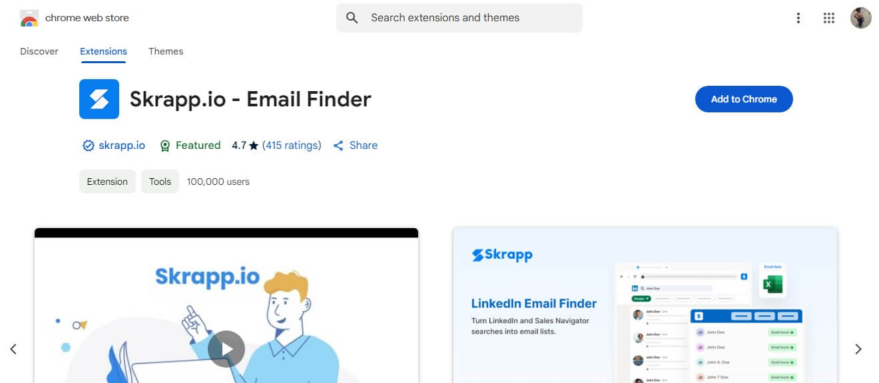Play the Skrapp.io promo video
The width and height of the screenshot is (879, 383).
click(226, 348)
